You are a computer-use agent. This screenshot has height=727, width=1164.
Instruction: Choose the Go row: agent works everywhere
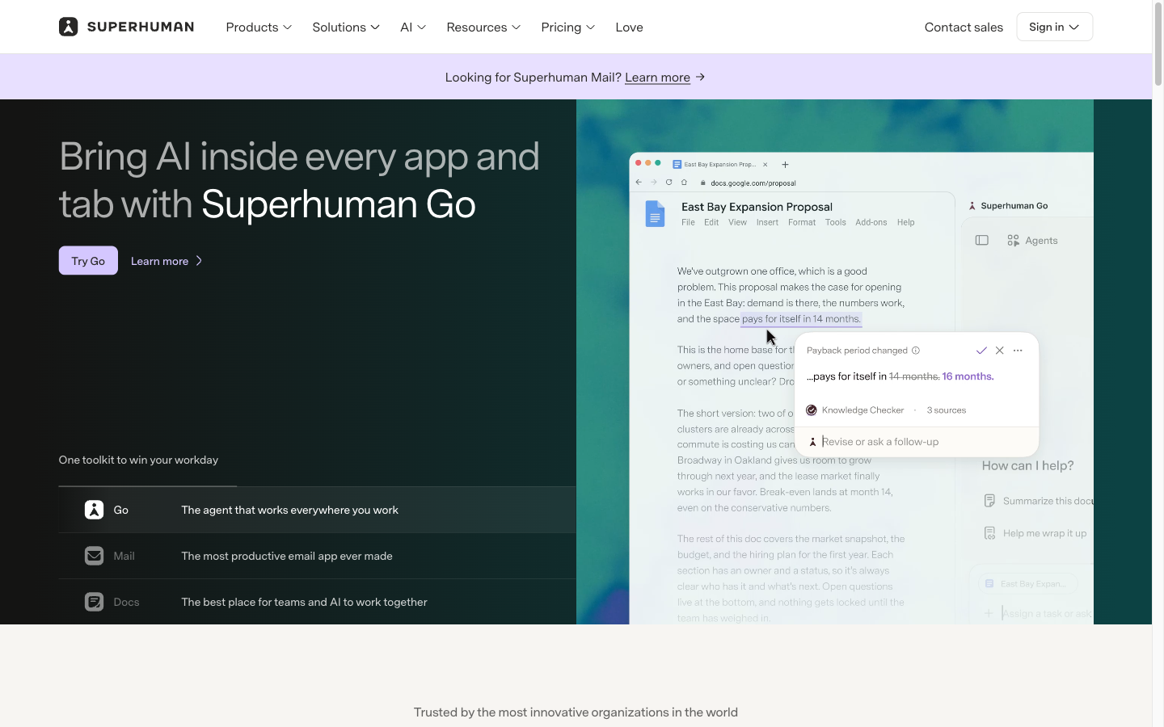coord(317,510)
